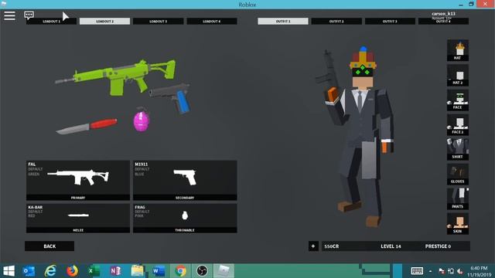The width and height of the screenshot is (495, 278).
Task: Open the Roblox chat bubble icon
Action: [29, 15]
